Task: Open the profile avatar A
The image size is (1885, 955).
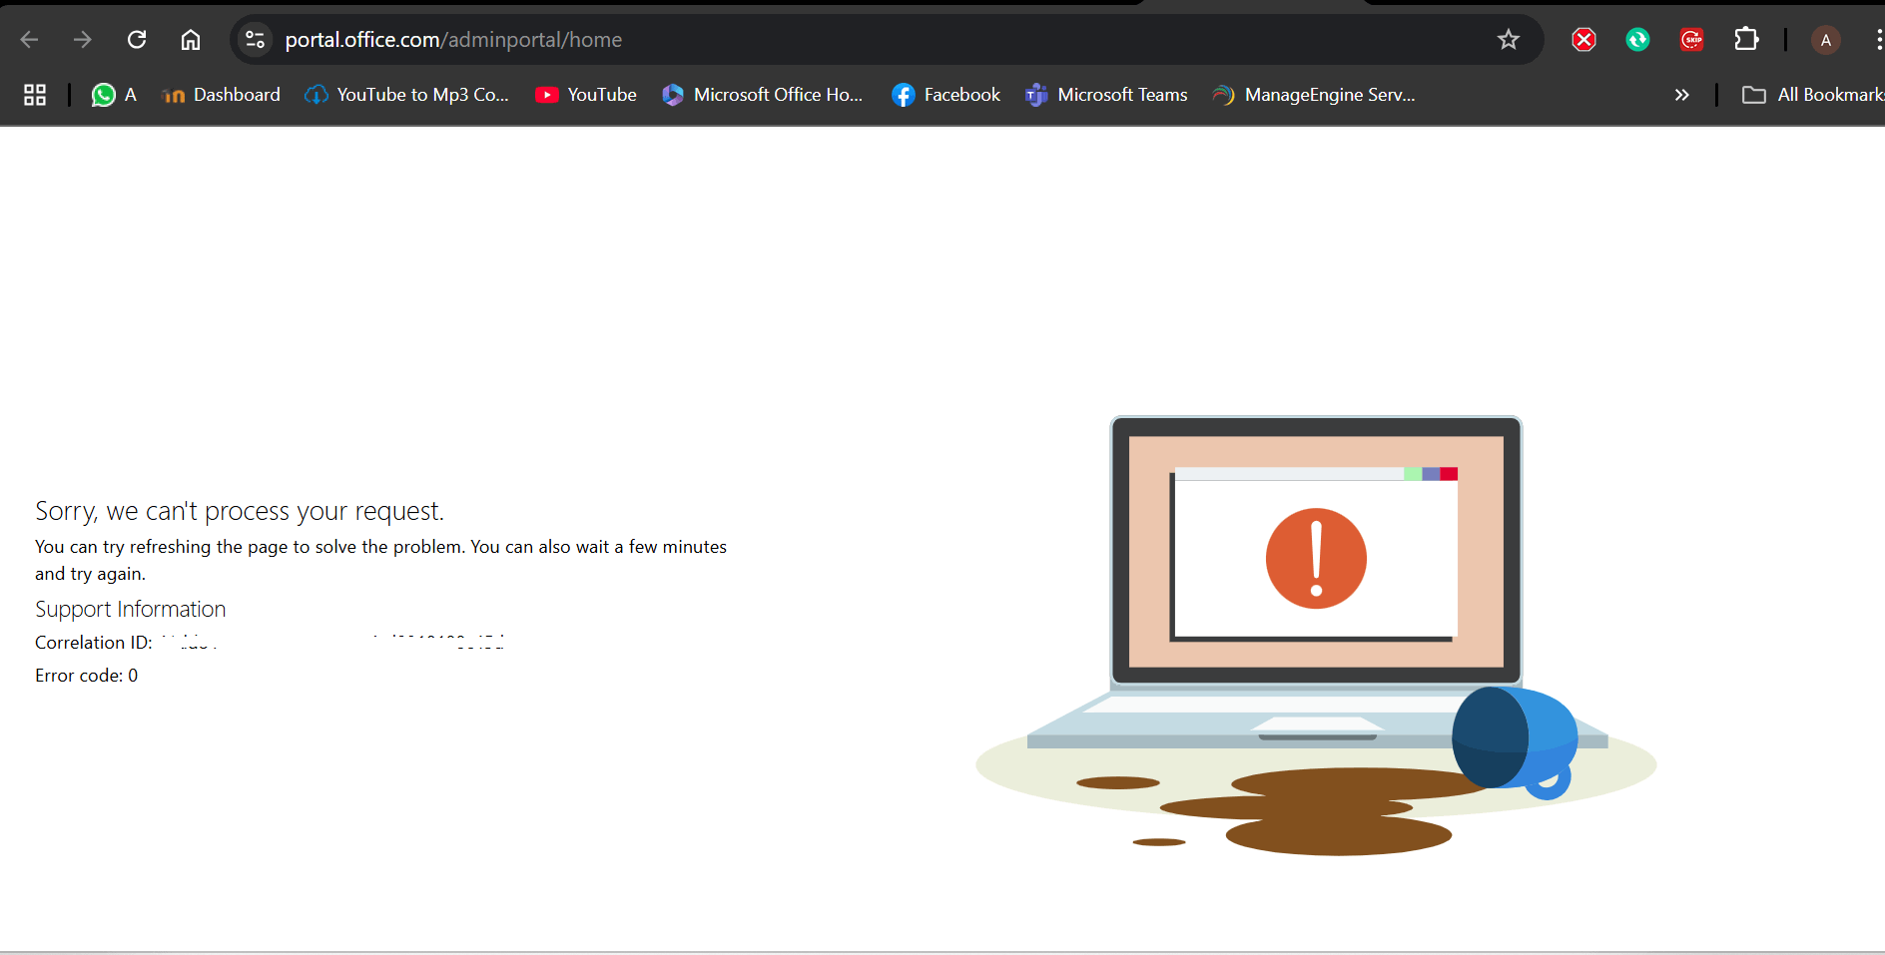Action: 1826,40
